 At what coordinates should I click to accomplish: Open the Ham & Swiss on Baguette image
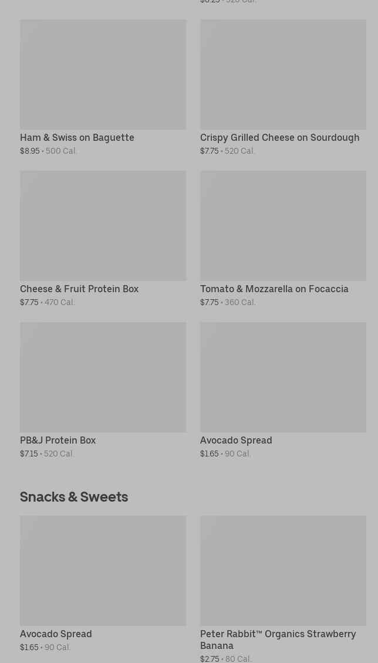(x=103, y=75)
